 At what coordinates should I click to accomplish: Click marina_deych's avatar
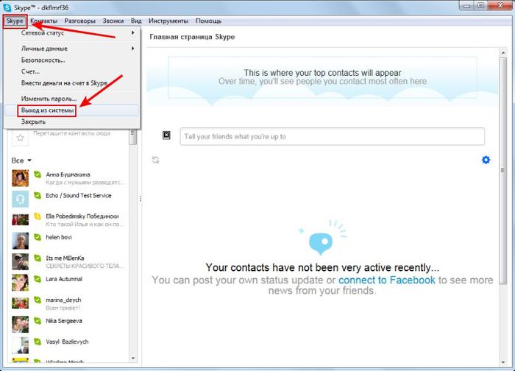coord(21,303)
